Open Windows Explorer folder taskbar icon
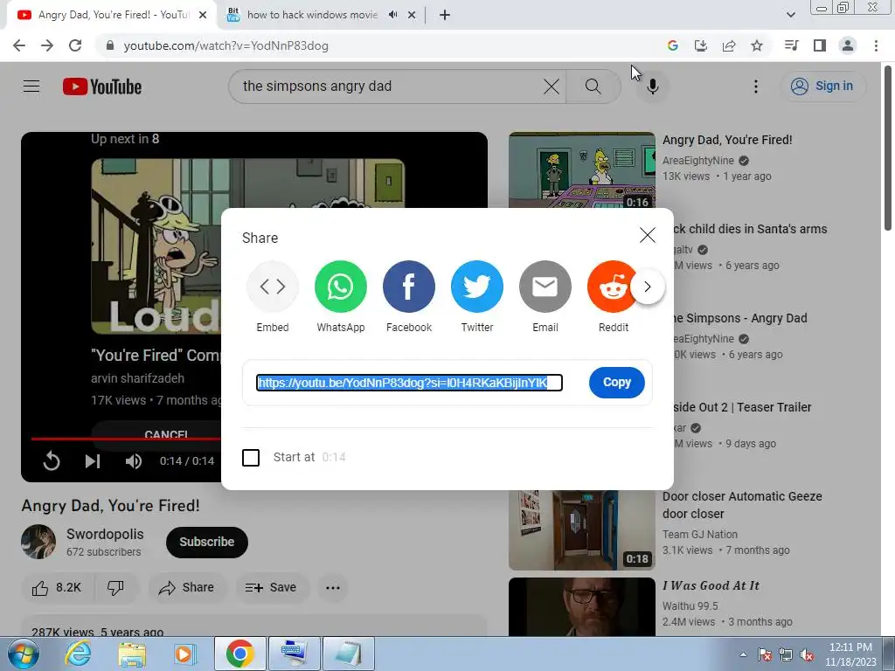This screenshot has width=895, height=671. pyautogui.click(x=132, y=654)
